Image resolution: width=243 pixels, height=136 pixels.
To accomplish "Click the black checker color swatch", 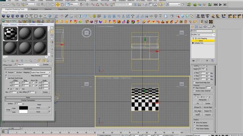I will point(24,108).
